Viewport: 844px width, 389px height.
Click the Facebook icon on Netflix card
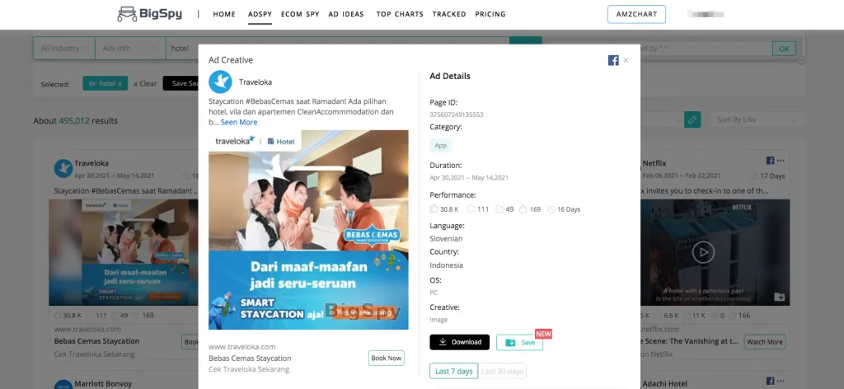tap(770, 160)
